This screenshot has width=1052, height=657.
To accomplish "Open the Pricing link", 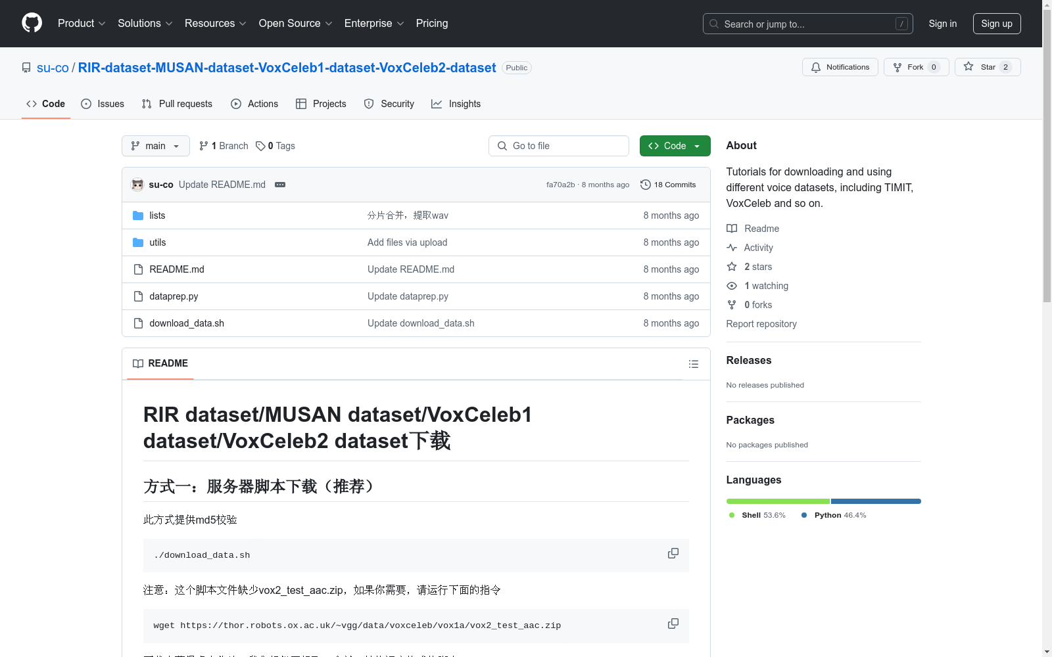I will (x=432, y=23).
